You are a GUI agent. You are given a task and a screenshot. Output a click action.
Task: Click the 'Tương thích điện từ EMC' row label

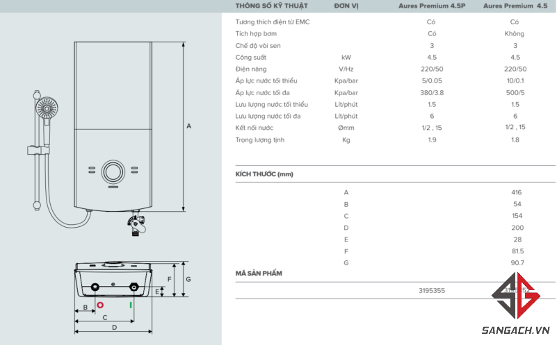click(273, 22)
